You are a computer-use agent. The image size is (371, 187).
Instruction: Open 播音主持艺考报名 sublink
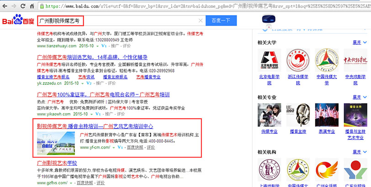53,77
